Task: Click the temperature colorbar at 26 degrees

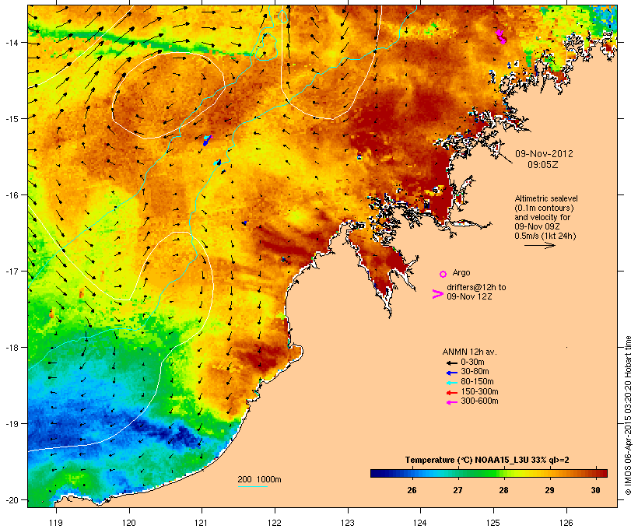Action: (412, 473)
